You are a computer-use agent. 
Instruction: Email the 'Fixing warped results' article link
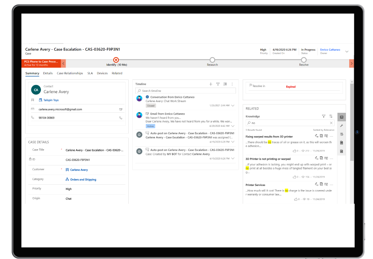pyautogui.click(x=326, y=136)
